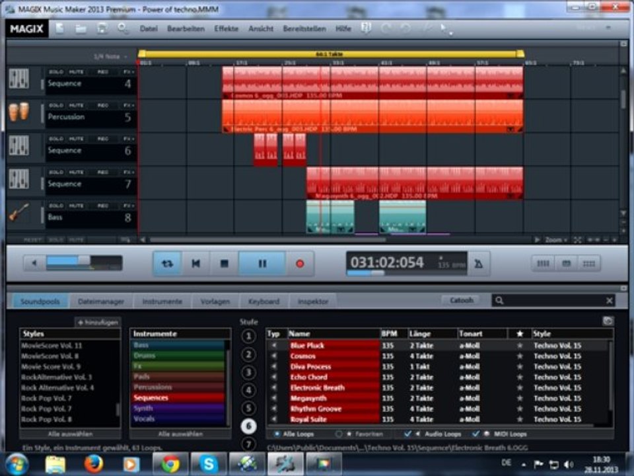Clear the loop search field
The height and width of the screenshot is (476, 634).
click(x=610, y=300)
